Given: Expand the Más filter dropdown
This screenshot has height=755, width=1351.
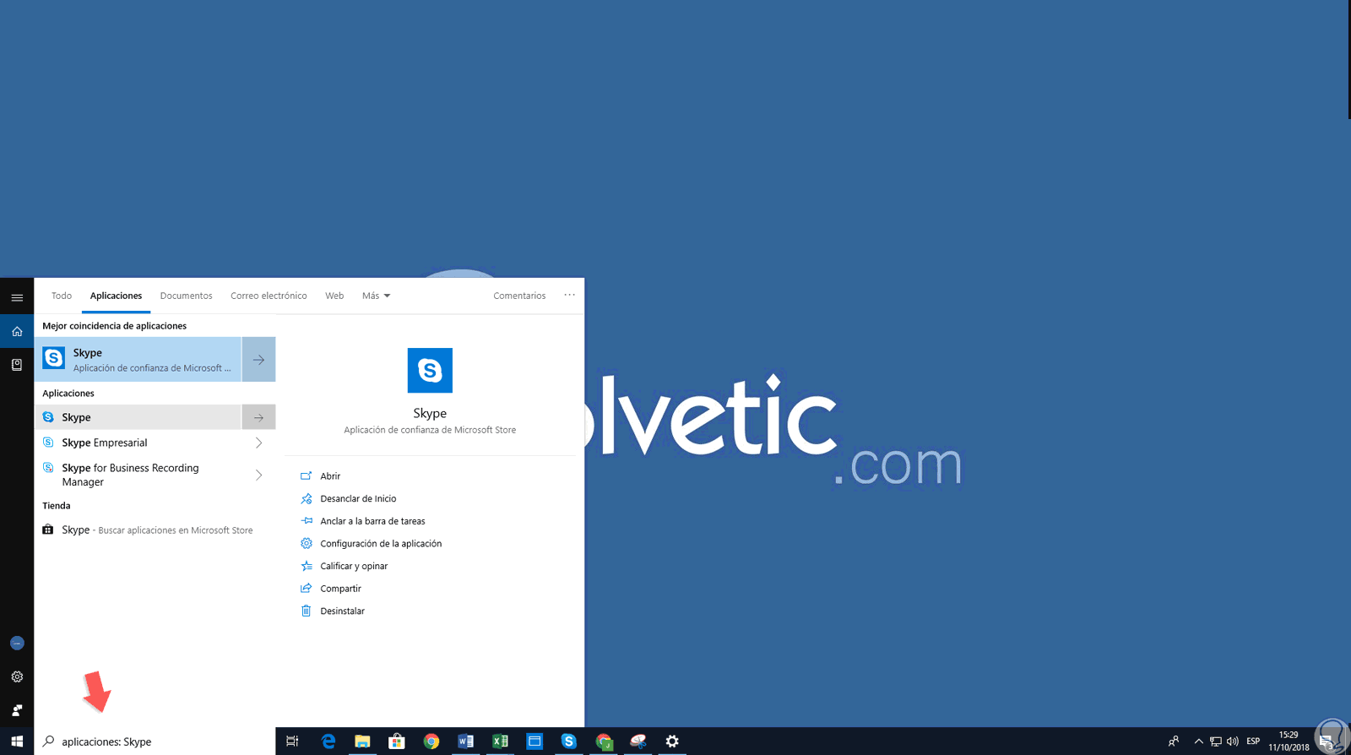Looking at the screenshot, I should (376, 296).
